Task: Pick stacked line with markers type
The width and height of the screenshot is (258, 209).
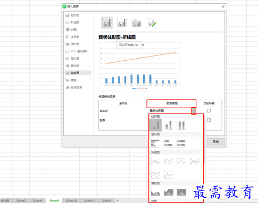Action: [155, 174]
